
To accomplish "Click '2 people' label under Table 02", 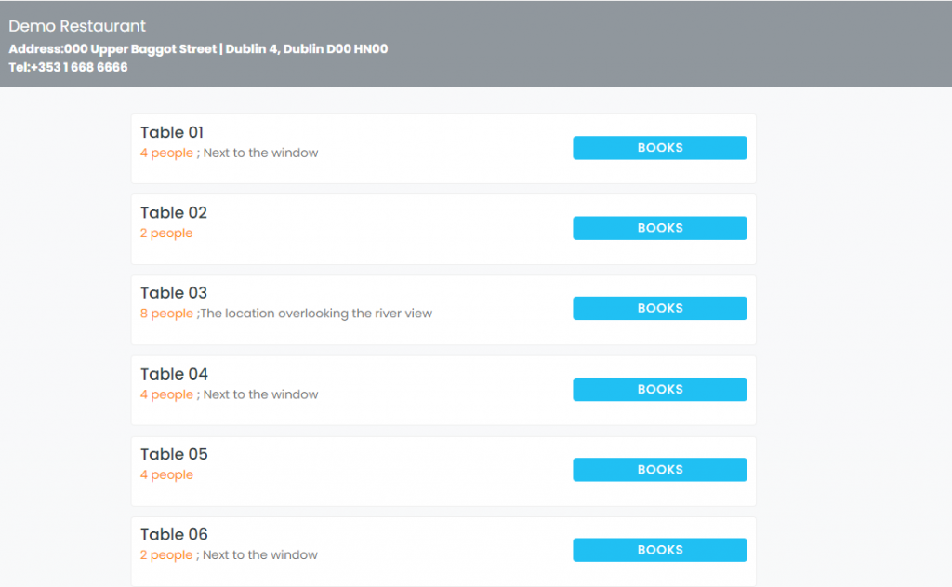I will tap(166, 233).
